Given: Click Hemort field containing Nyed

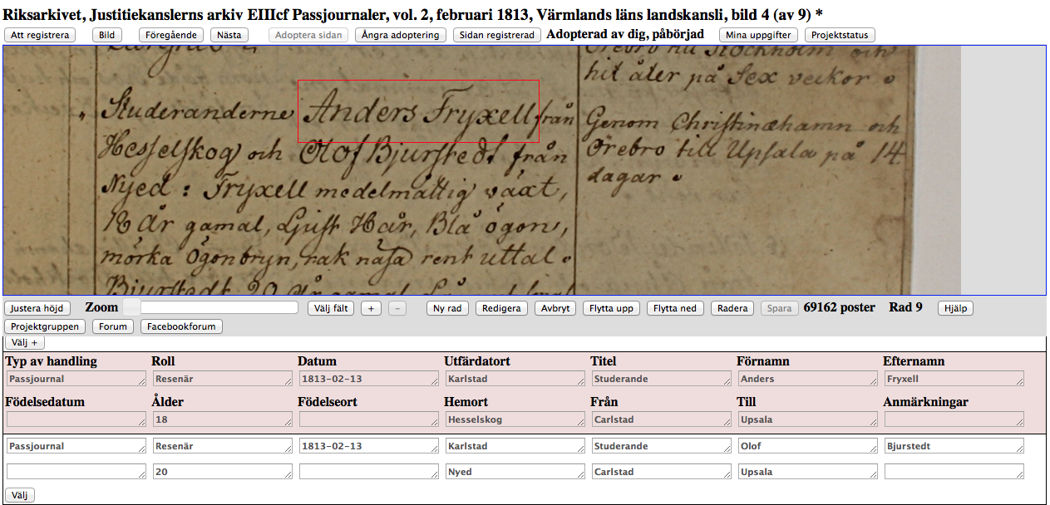Looking at the screenshot, I should 515,472.
